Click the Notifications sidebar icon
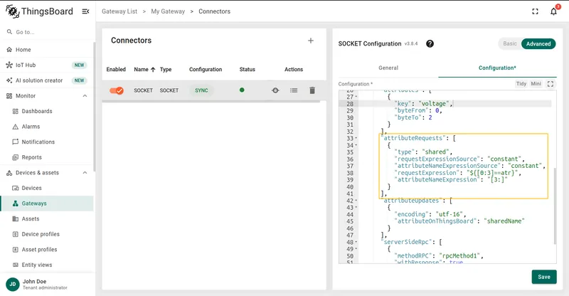 click(x=15, y=142)
